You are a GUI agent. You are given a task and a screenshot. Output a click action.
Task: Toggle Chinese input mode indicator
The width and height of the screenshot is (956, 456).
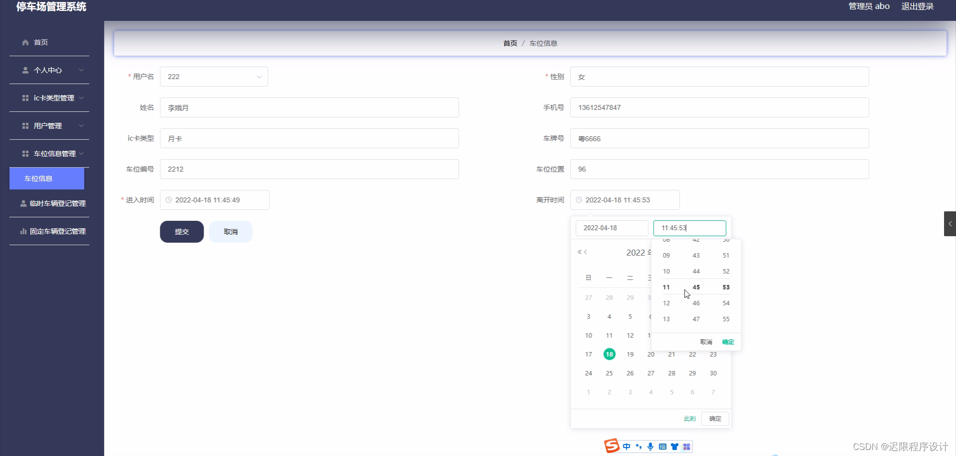626,447
